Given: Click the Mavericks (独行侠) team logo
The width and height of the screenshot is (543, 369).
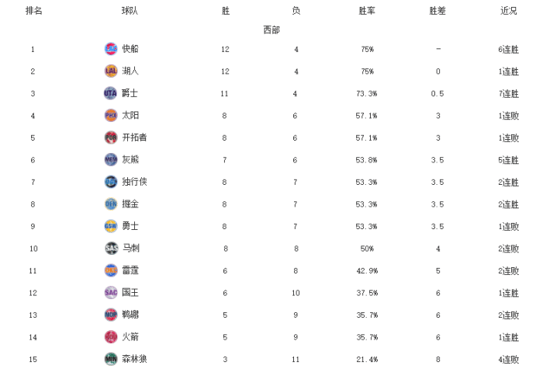Looking at the screenshot, I should [x=111, y=182].
